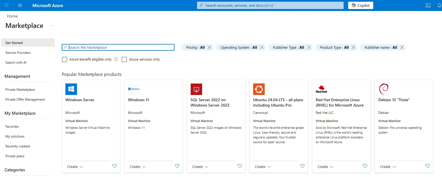Open the hamburger portal menu

20,5
